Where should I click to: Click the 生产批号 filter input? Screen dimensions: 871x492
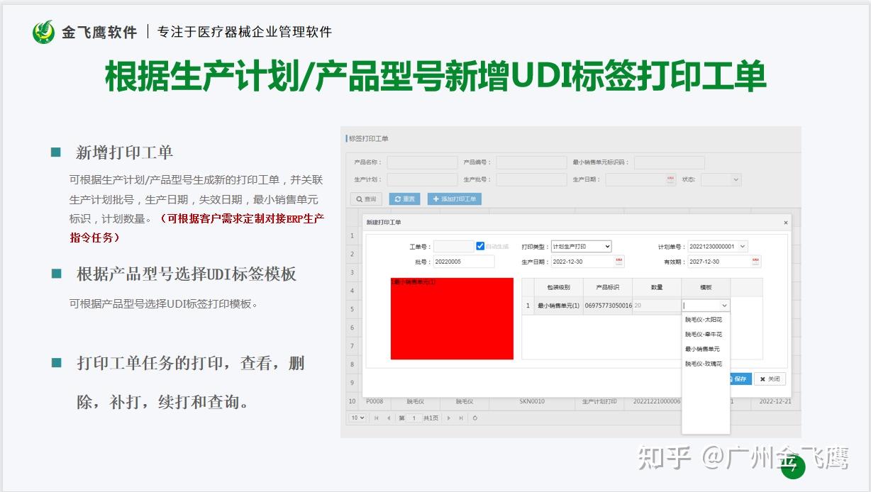[x=531, y=179]
